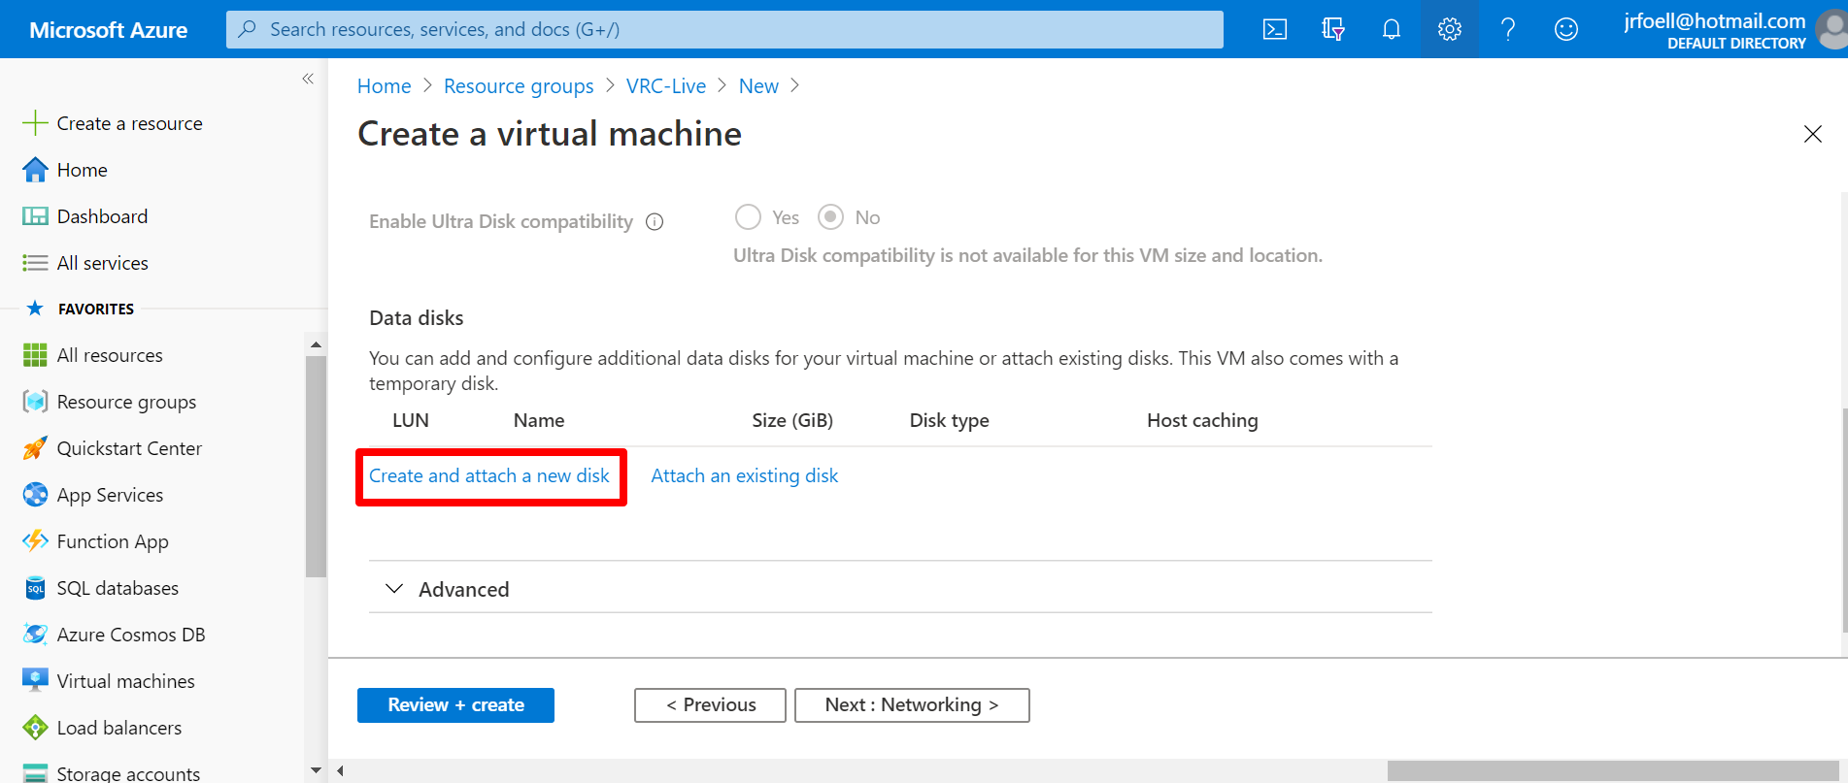
Task: Open All resources in sidebar
Action: coord(110,355)
